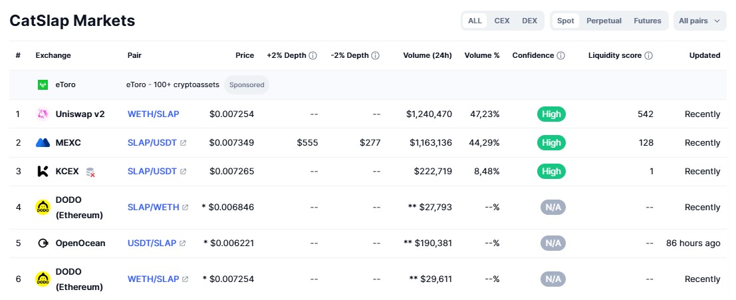Open the MEXC SLAP/USDT pair link
This screenshot has width=736, height=300.
[x=152, y=143]
